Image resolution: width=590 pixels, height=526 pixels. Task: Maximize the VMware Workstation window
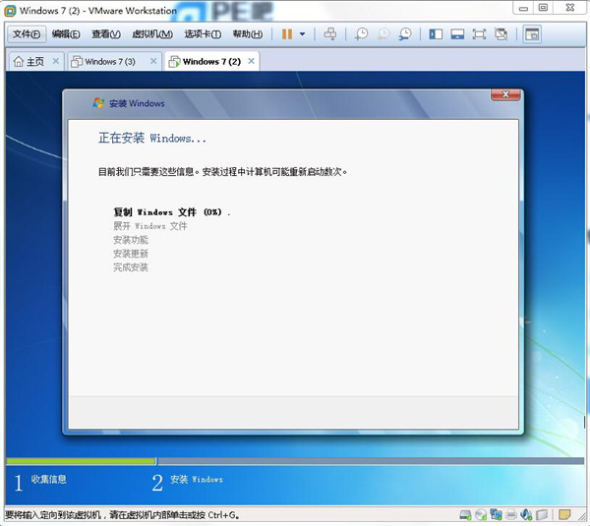tap(543, 8)
